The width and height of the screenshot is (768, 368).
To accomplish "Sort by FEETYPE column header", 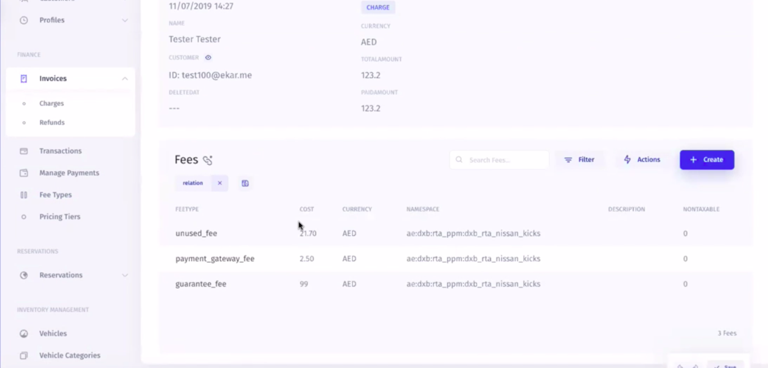I will (x=187, y=209).
